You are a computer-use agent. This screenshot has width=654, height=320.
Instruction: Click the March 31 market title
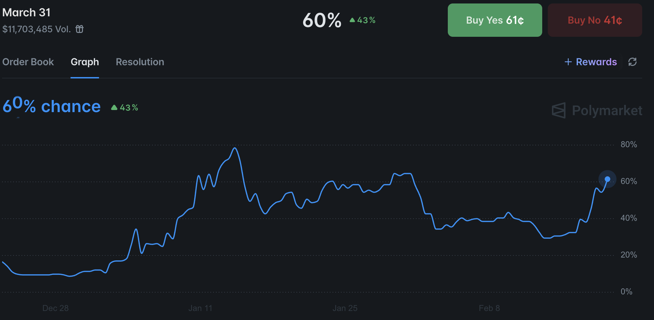click(x=27, y=12)
